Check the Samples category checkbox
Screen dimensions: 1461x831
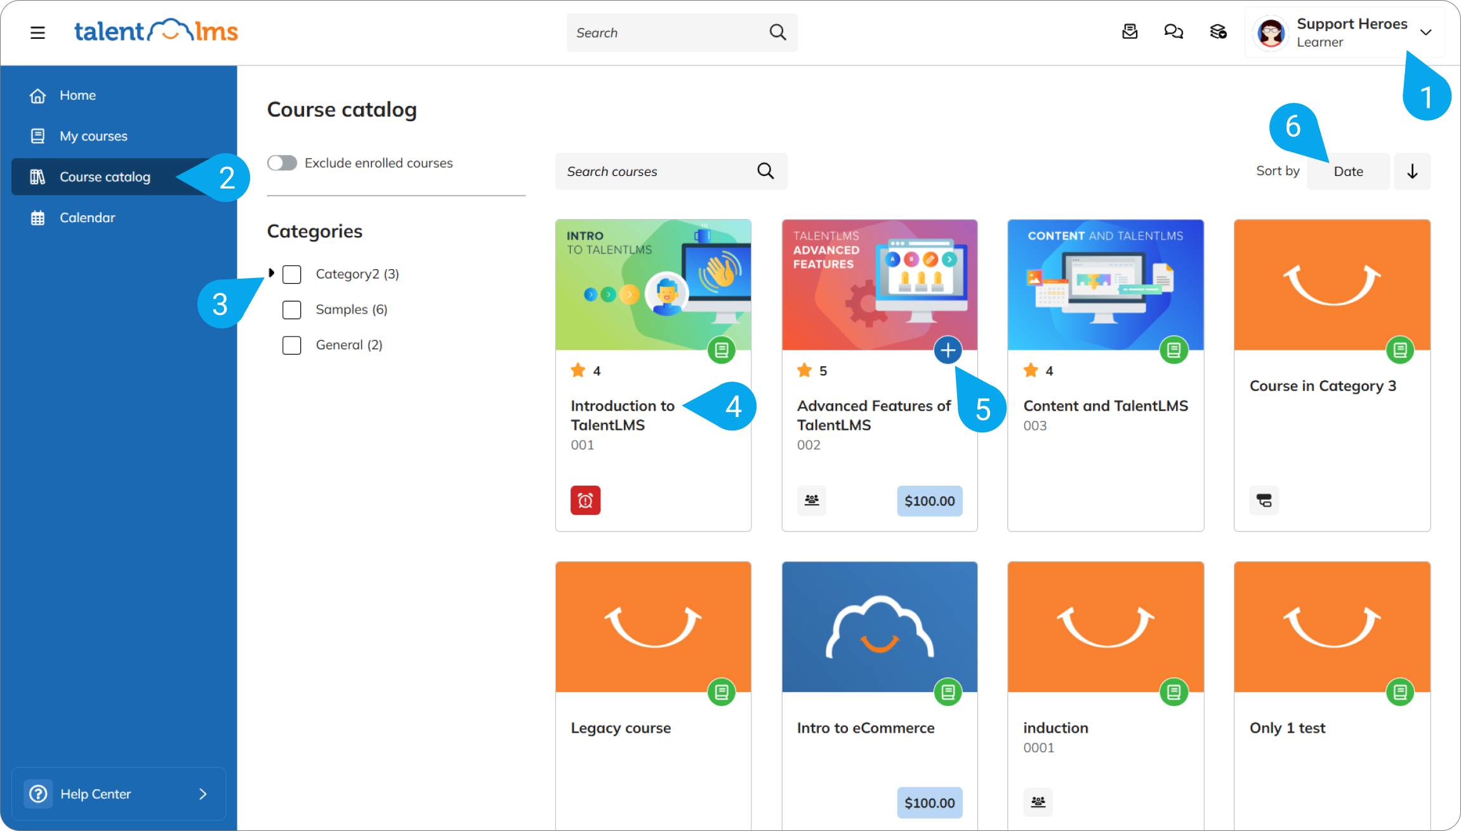point(292,310)
